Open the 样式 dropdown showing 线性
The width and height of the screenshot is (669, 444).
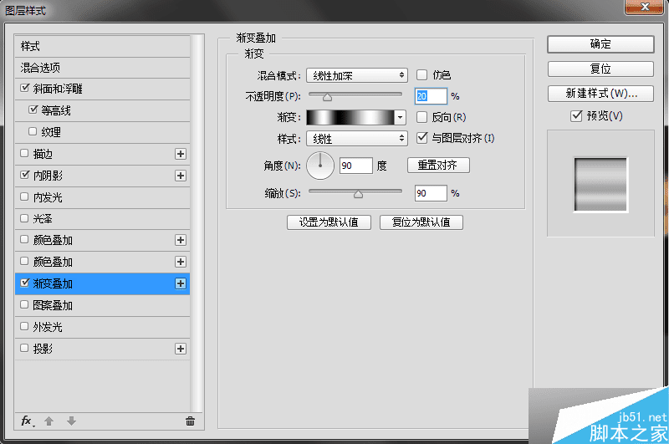click(x=357, y=139)
